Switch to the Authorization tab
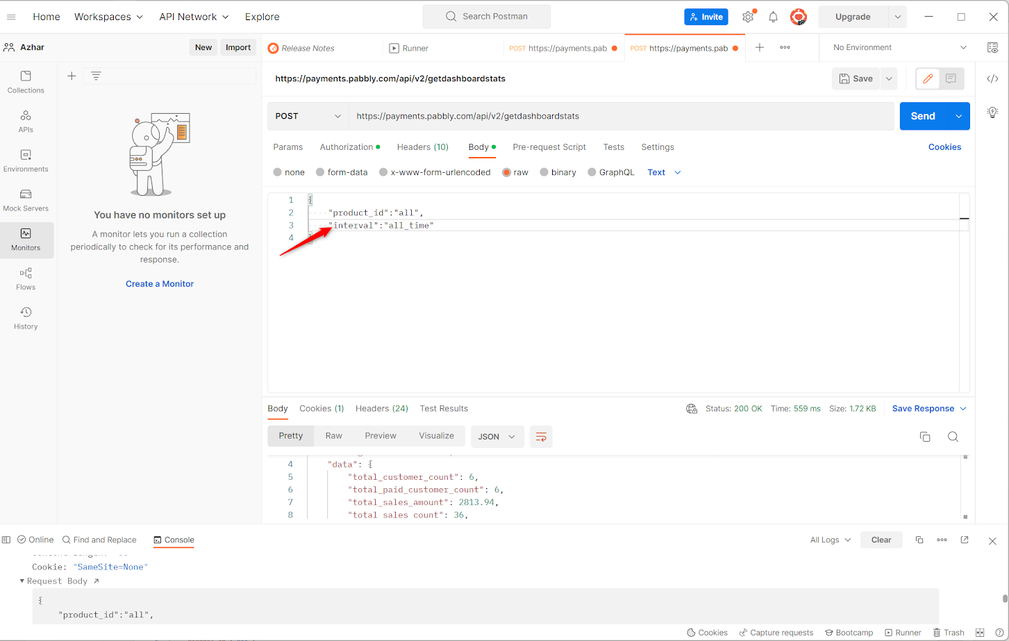Image resolution: width=1009 pixels, height=641 pixels. [x=350, y=147]
